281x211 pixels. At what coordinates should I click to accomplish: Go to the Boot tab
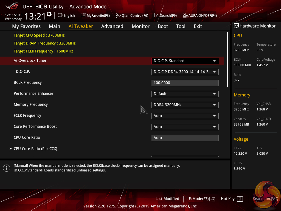(x=163, y=26)
